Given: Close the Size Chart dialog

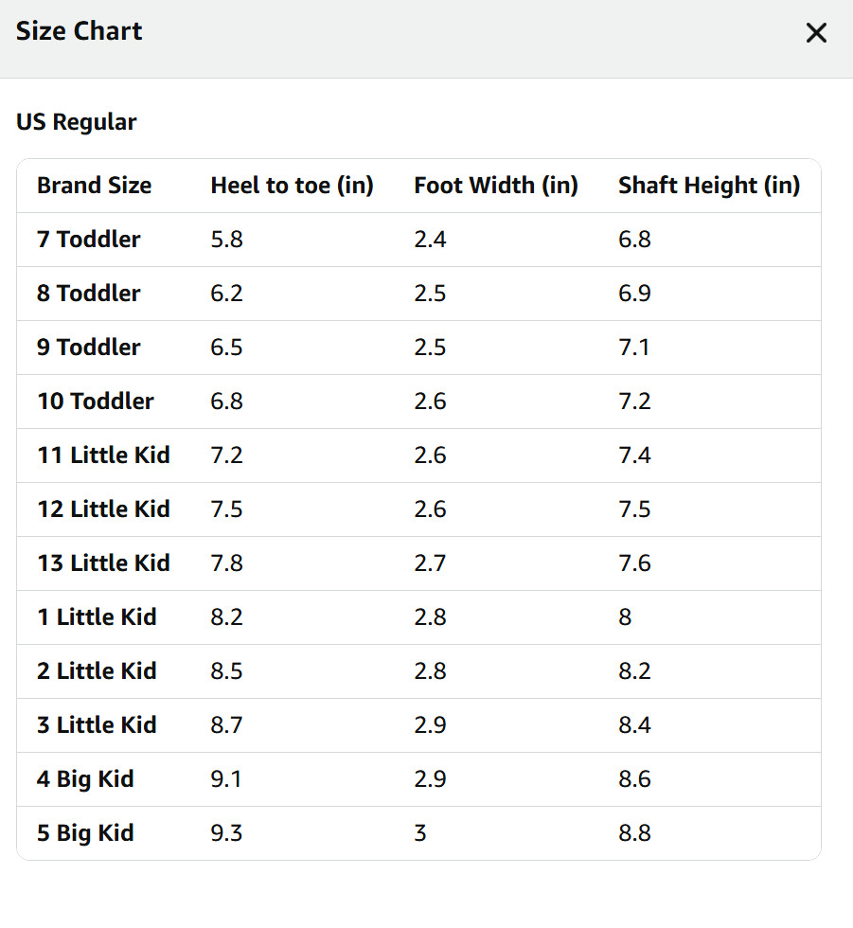Looking at the screenshot, I should (x=816, y=33).
